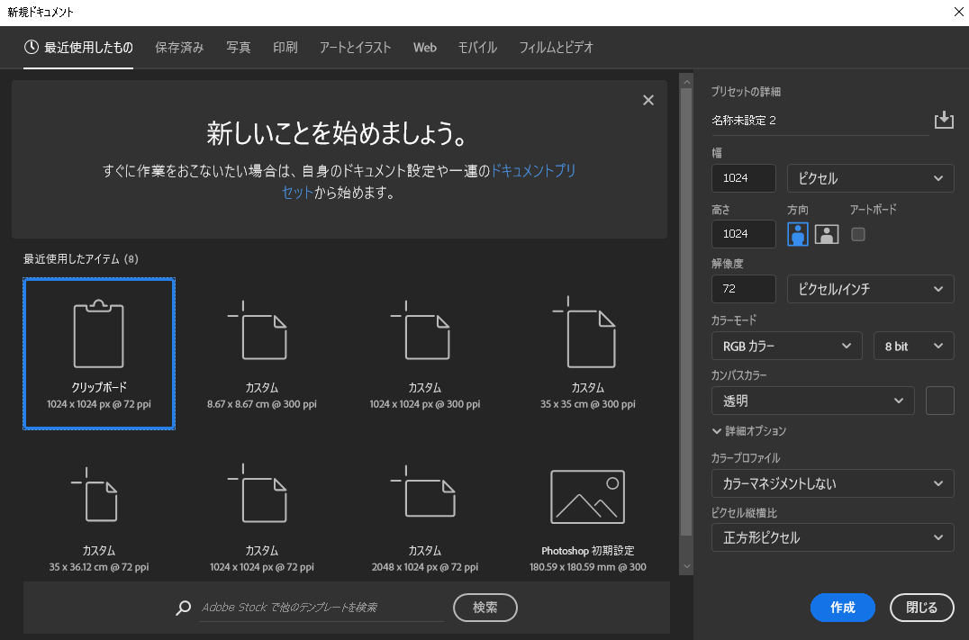Screen dimensions: 969x640
Task: Open the width unit ピクセル dropdown
Action: point(870,178)
